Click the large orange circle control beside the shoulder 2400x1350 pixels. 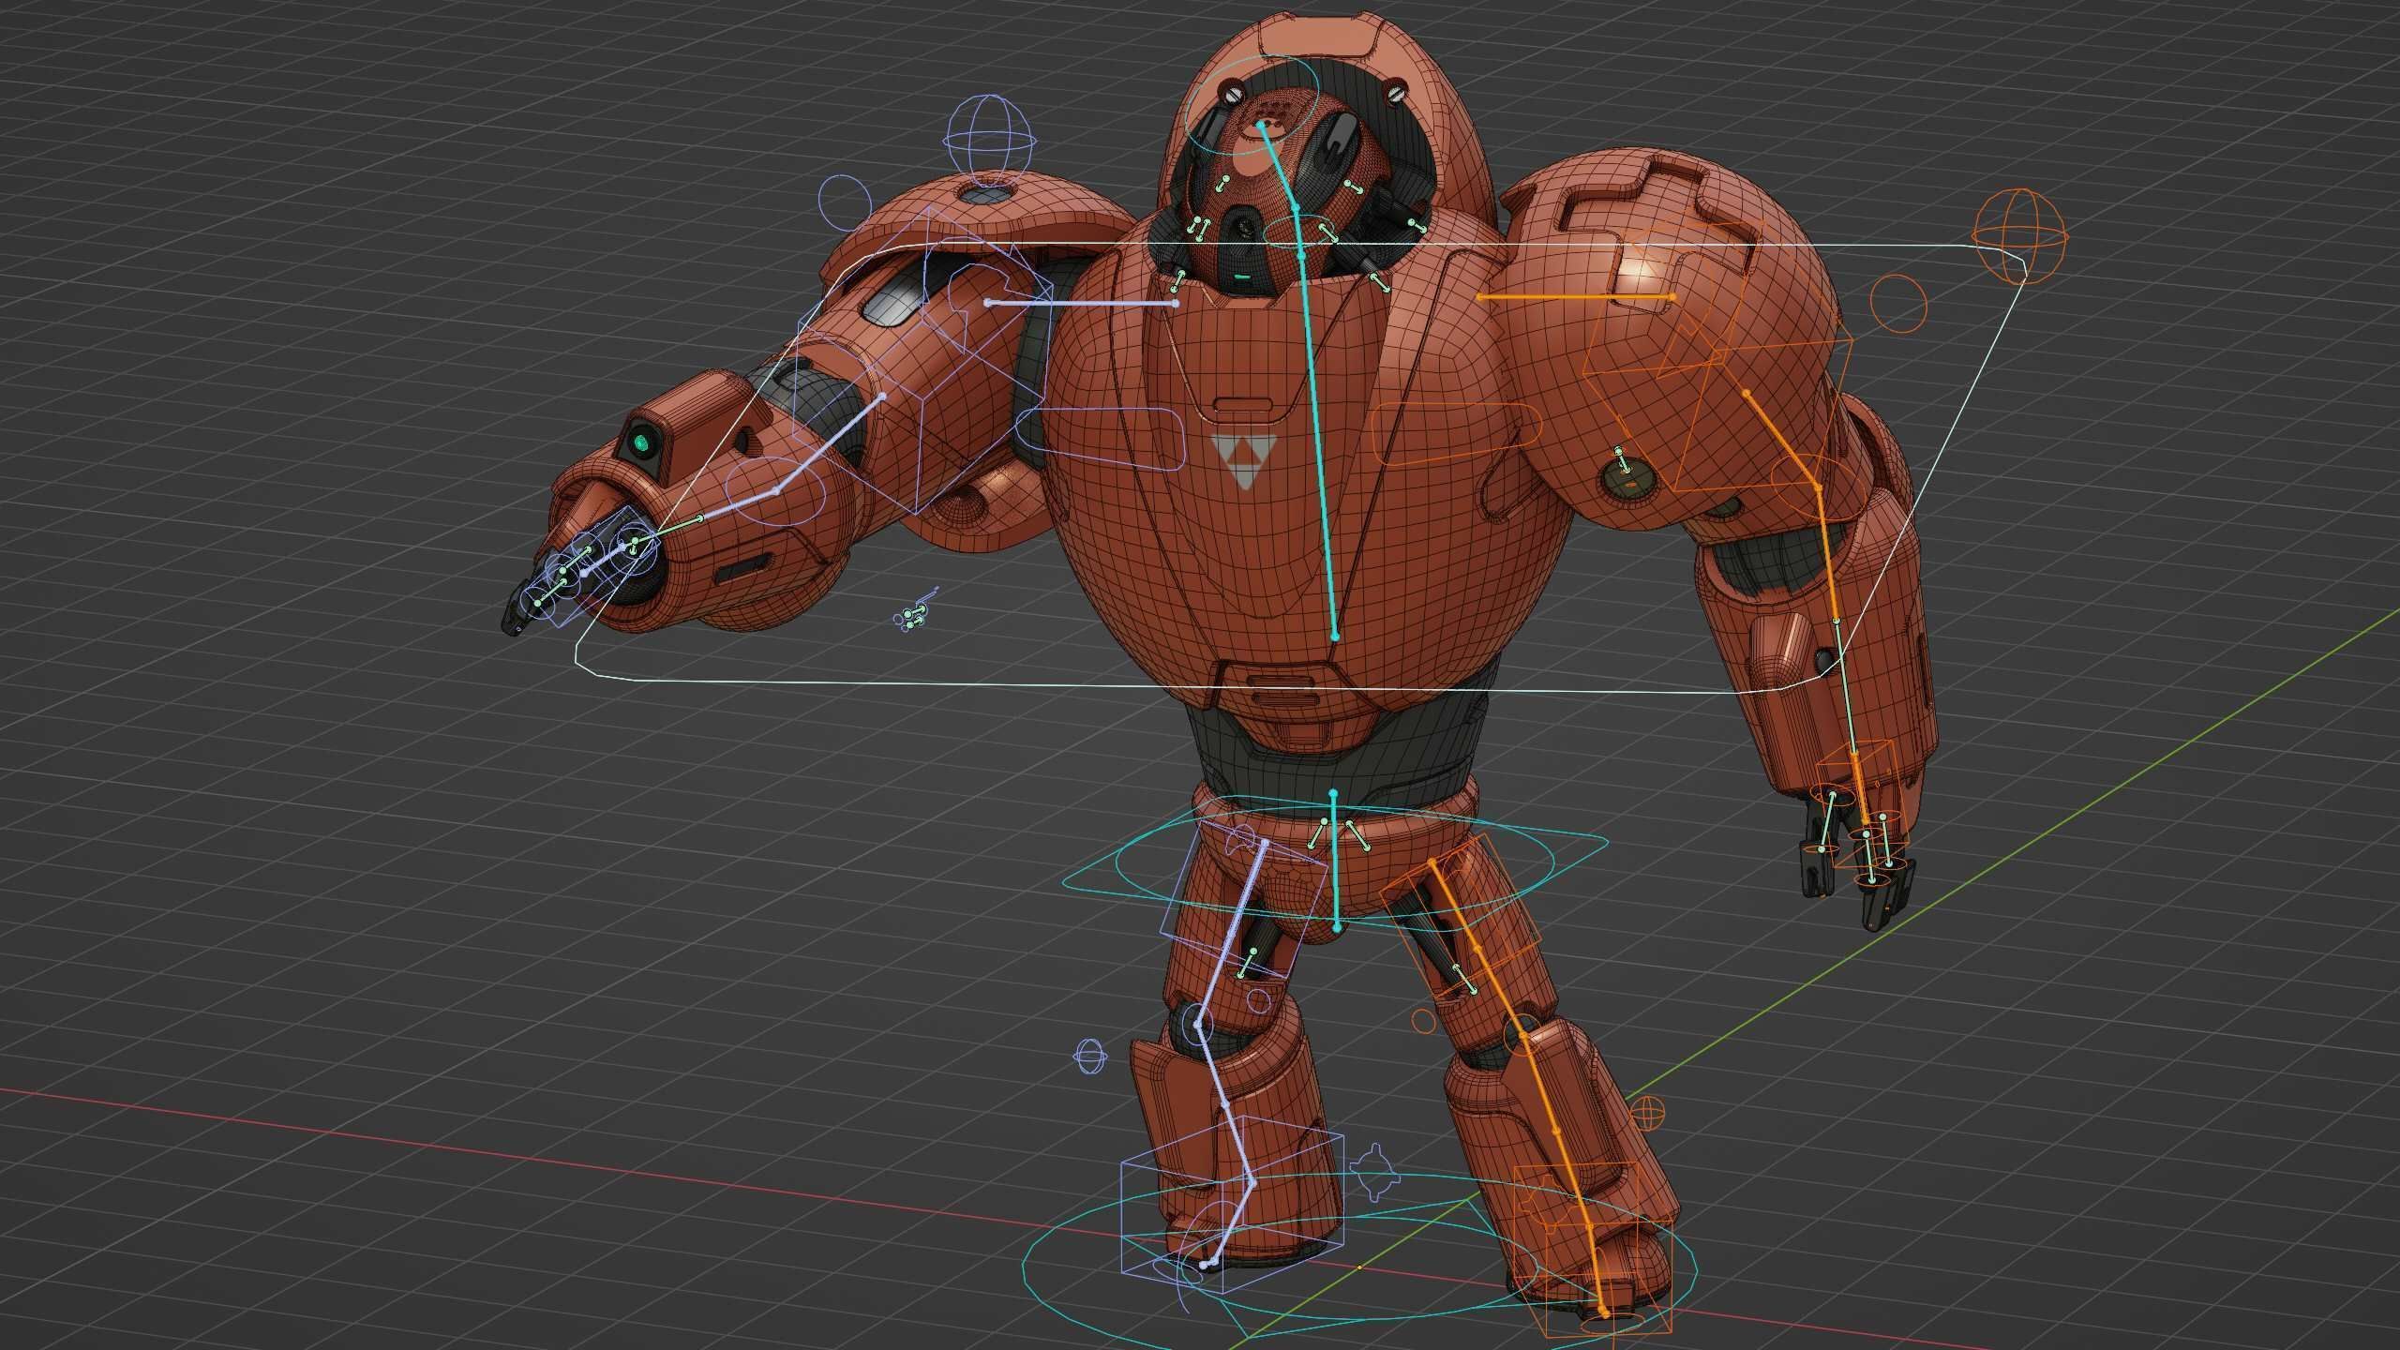[x=1898, y=303]
